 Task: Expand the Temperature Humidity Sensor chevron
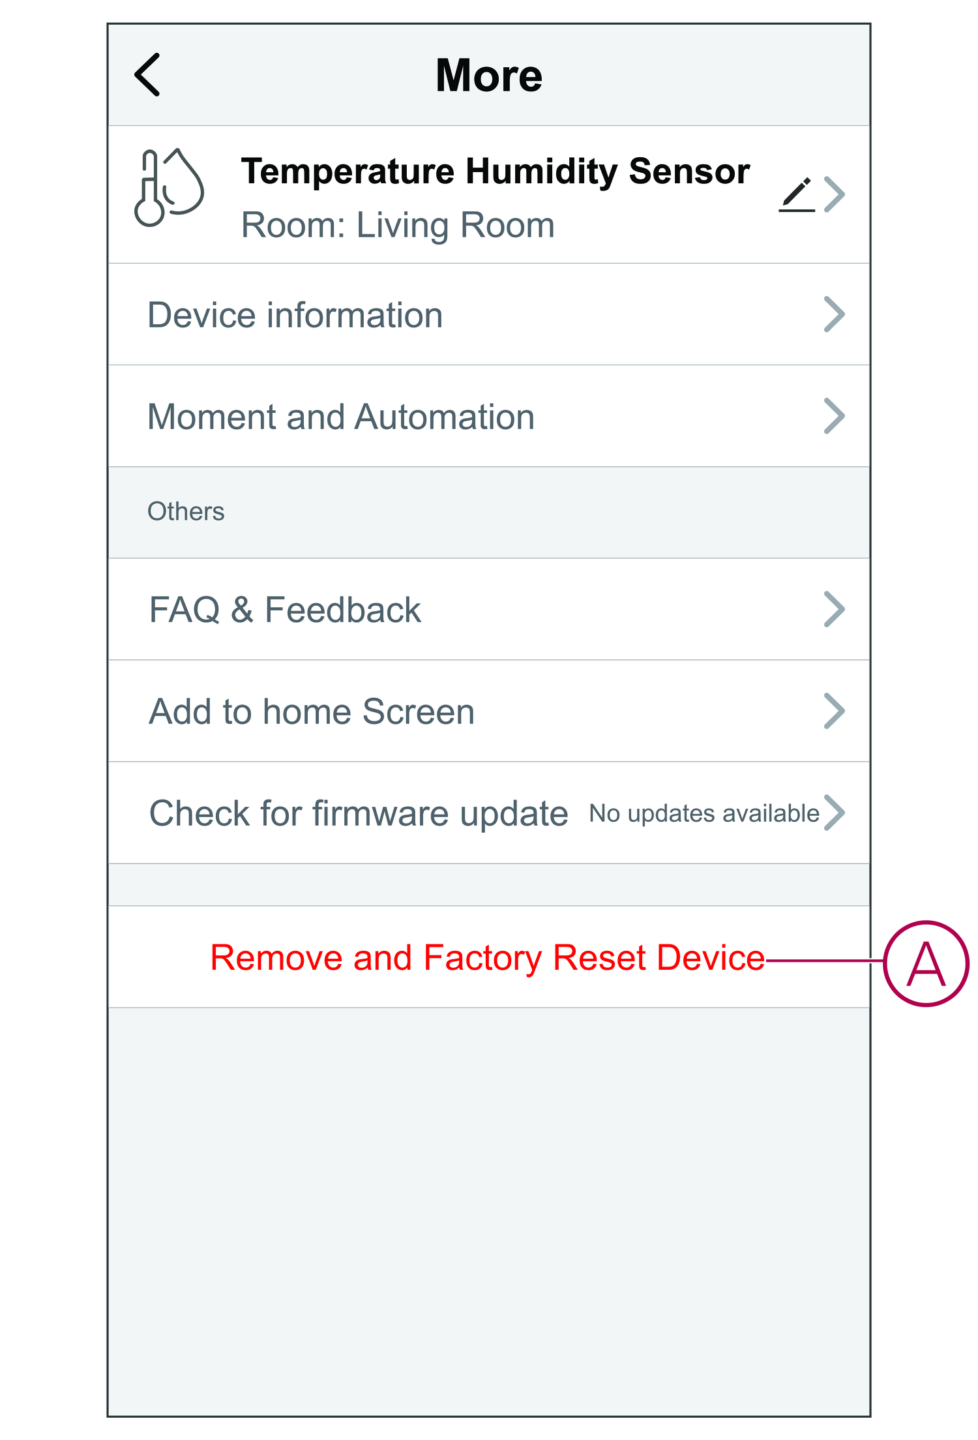pyautogui.click(x=835, y=194)
